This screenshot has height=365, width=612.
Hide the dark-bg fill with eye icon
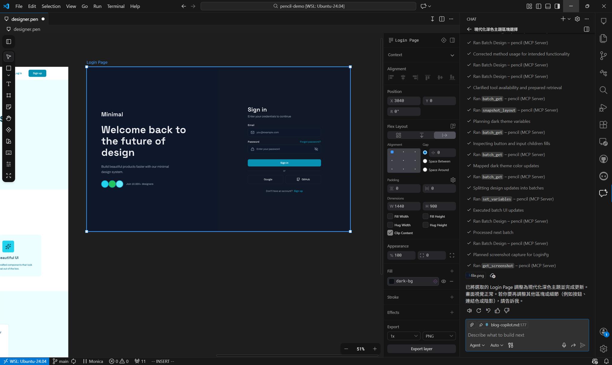(x=443, y=281)
